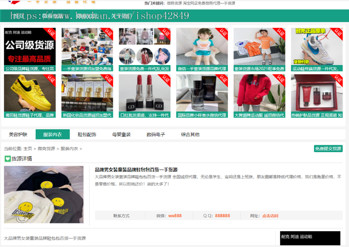Open the yellow Nike shoe 莆田鞋货源 card

tap(30, 96)
